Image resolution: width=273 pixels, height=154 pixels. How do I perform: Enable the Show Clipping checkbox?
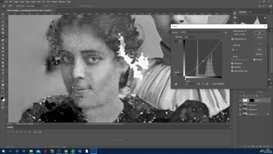[211, 84]
